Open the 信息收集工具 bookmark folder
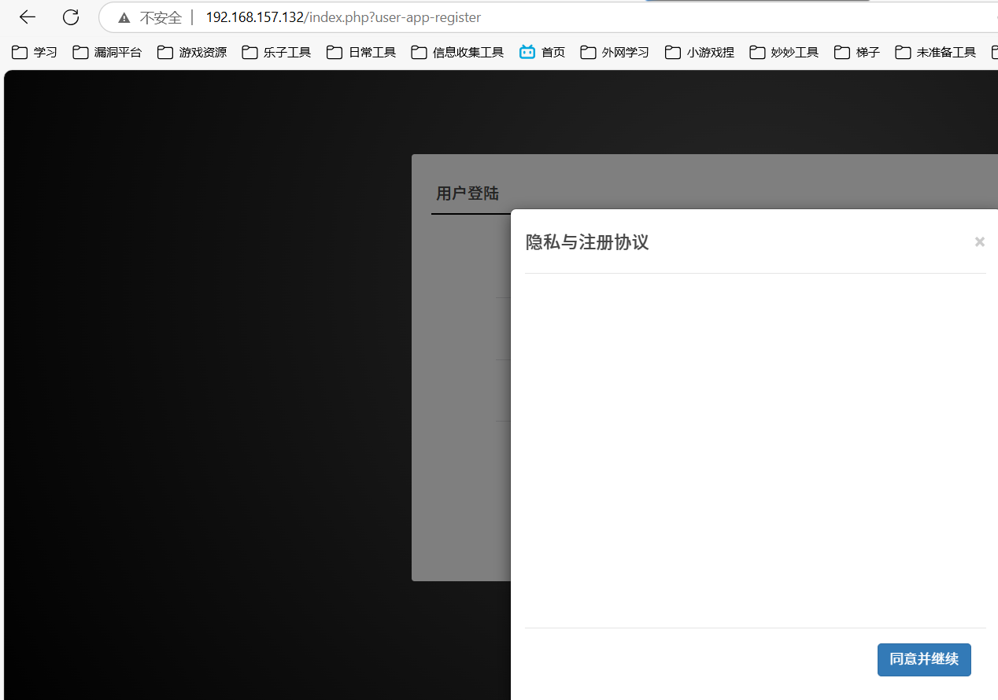This screenshot has width=998, height=700. [x=457, y=53]
